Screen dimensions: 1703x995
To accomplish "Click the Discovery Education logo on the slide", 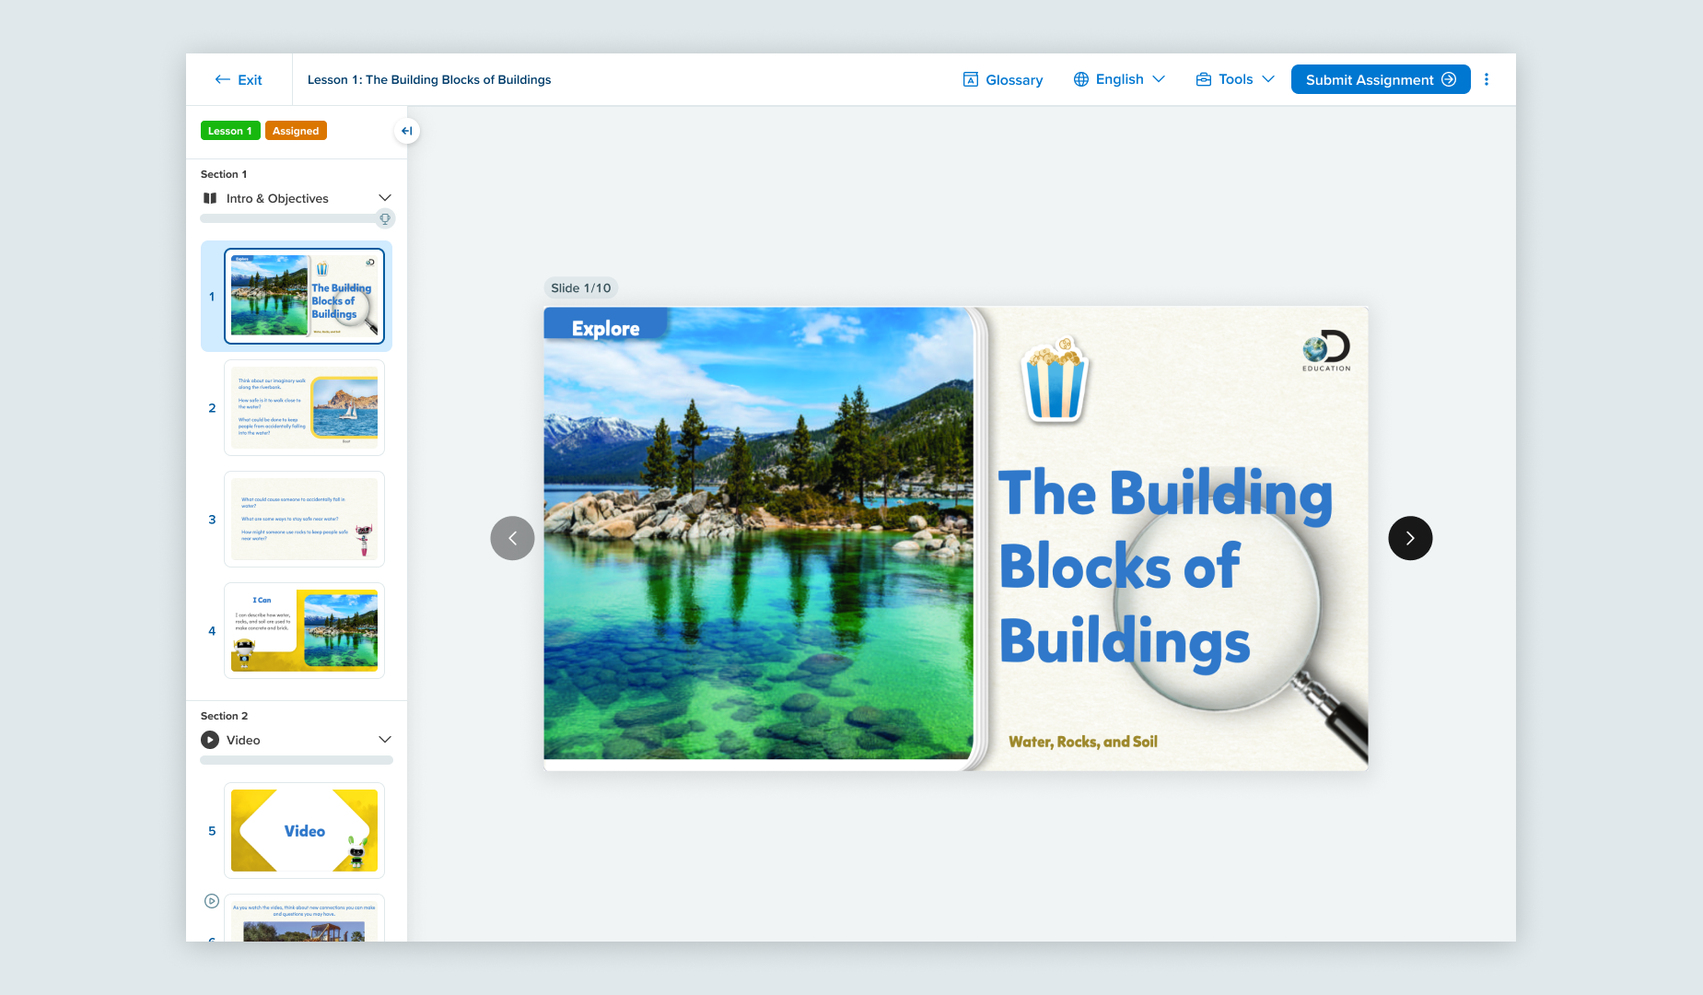I will tap(1326, 351).
